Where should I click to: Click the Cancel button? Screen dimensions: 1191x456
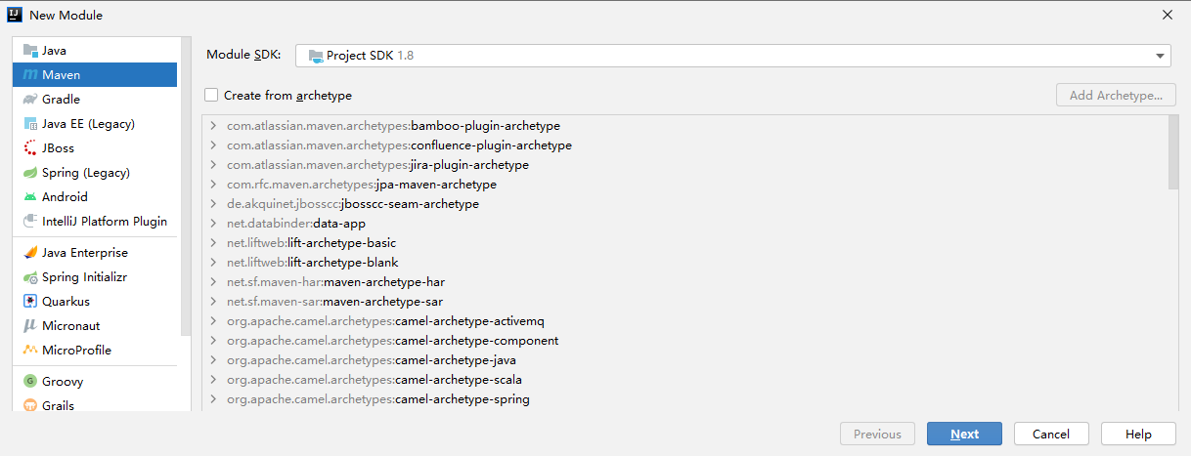click(x=1051, y=434)
